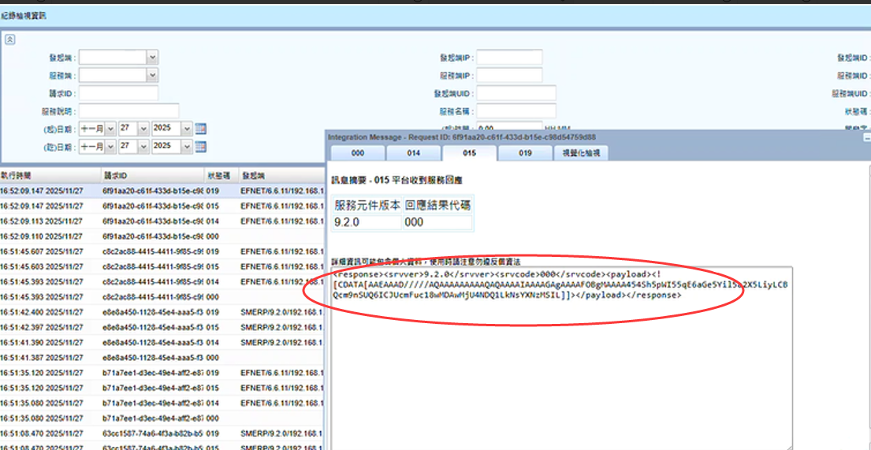Open the 視覺化檢視 tab
The height and width of the screenshot is (450, 871).
pyautogui.click(x=580, y=154)
